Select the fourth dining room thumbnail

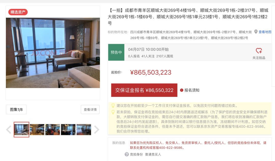(x=68, y=130)
